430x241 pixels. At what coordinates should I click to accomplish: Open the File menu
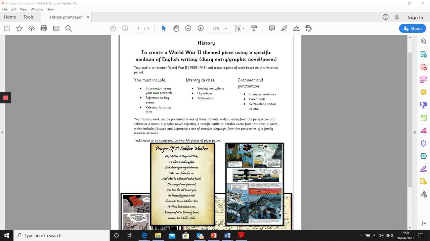(4, 9)
